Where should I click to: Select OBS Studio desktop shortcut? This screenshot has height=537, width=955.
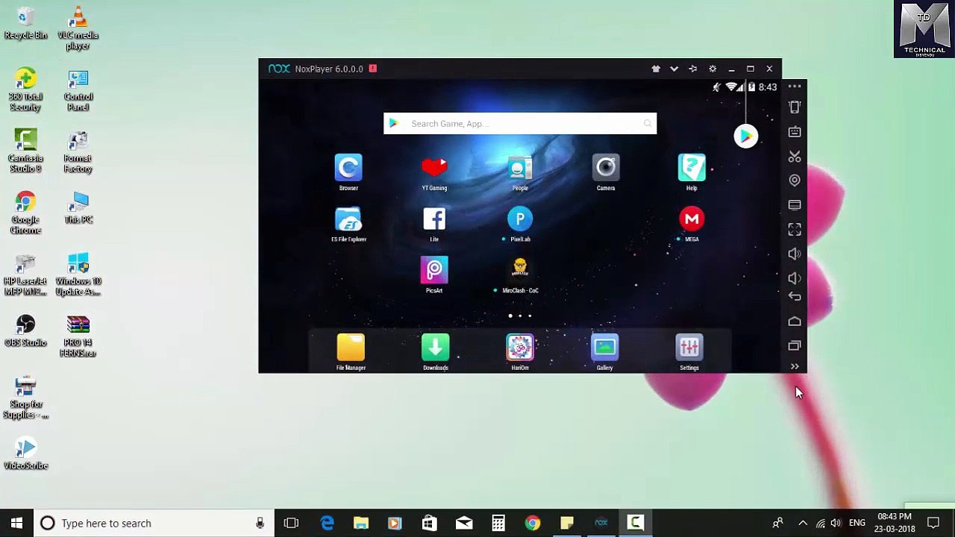pyautogui.click(x=25, y=331)
